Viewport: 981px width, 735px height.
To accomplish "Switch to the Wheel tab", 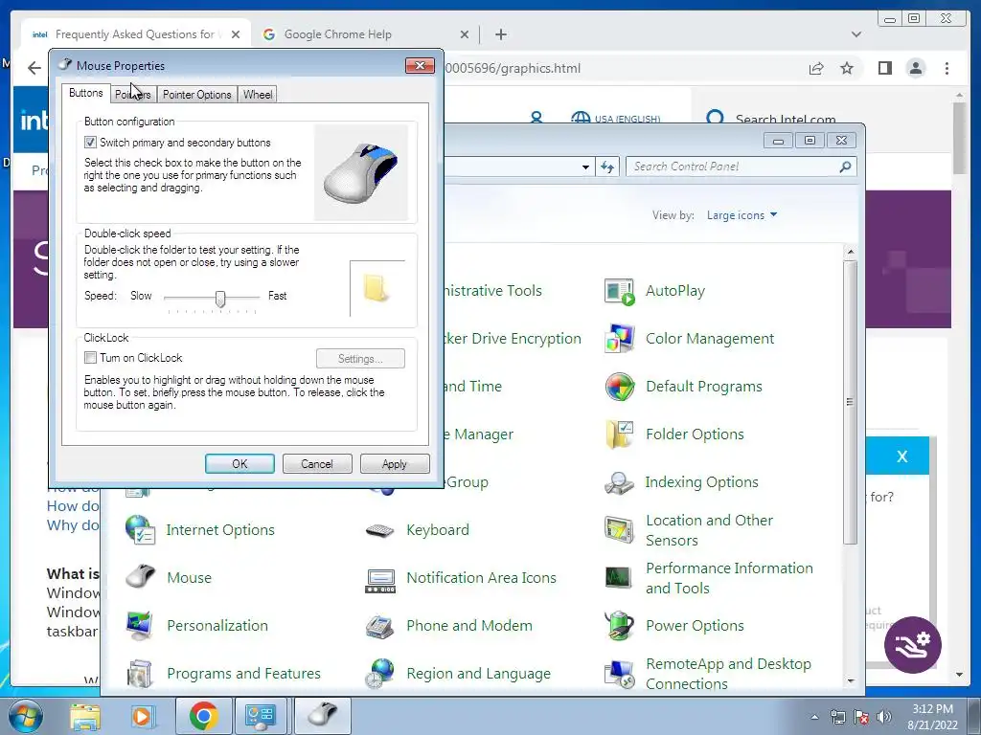I will 257,95.
